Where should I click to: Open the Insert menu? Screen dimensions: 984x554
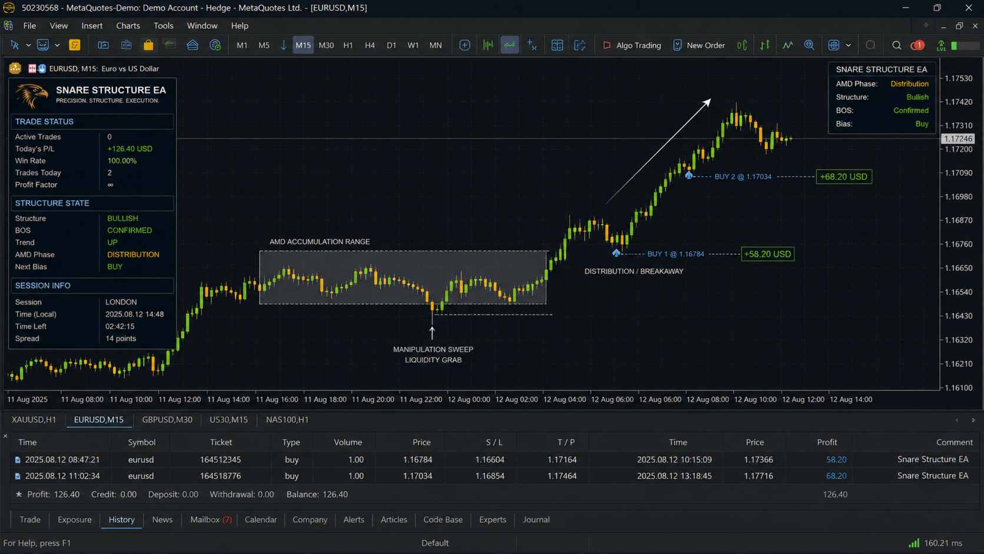click(x=92, y=25)
